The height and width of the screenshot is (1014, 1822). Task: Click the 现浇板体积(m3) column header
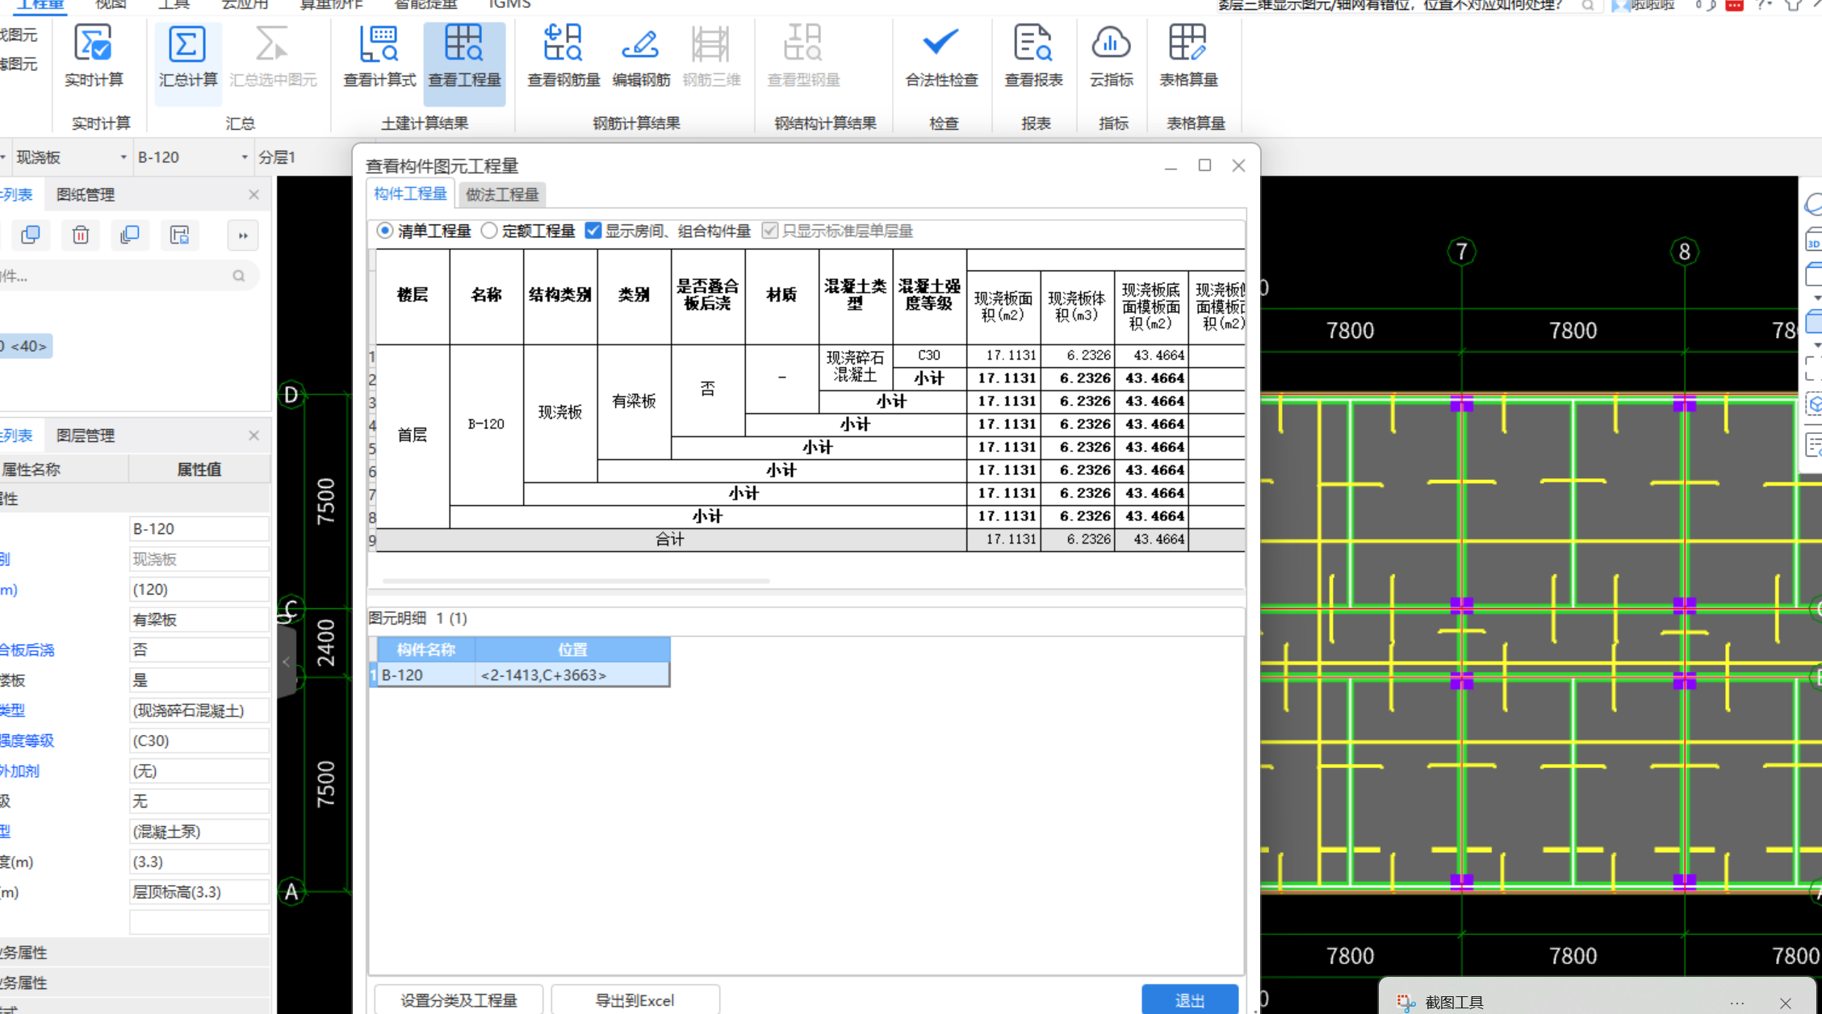(1077, 307)
